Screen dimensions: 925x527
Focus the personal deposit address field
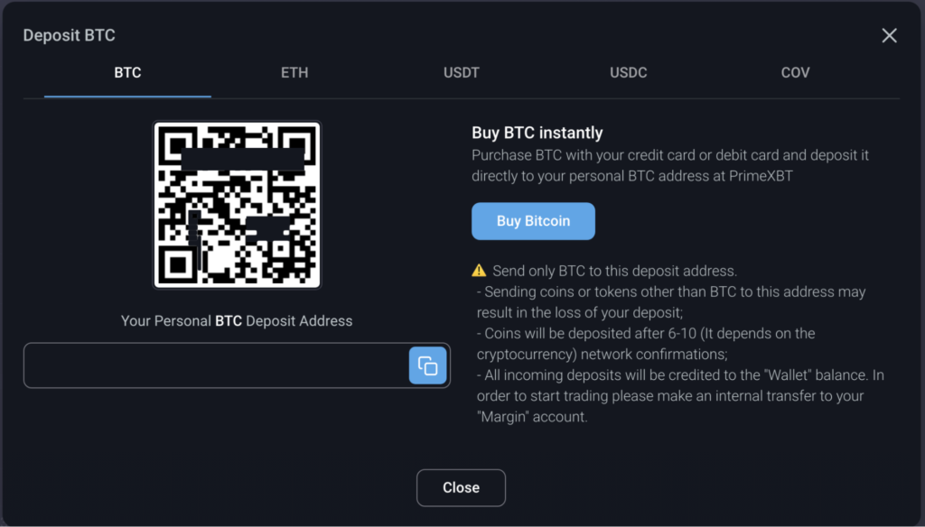(217, 365)
